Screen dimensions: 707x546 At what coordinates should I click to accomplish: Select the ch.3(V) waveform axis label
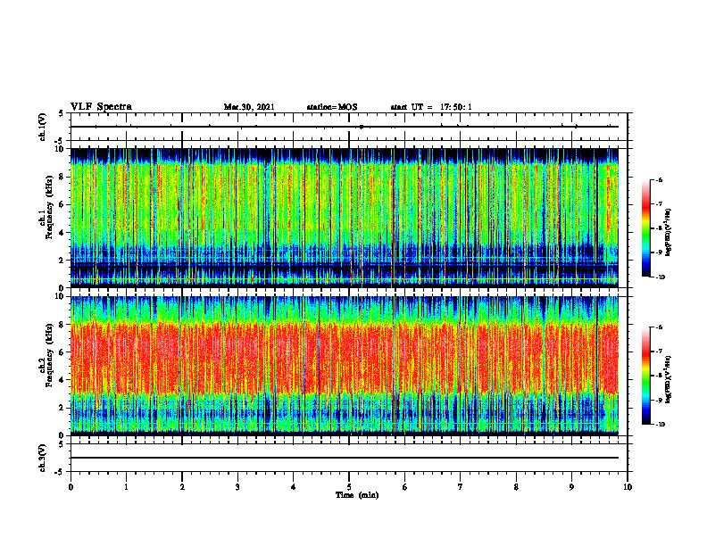click(43, 458)
